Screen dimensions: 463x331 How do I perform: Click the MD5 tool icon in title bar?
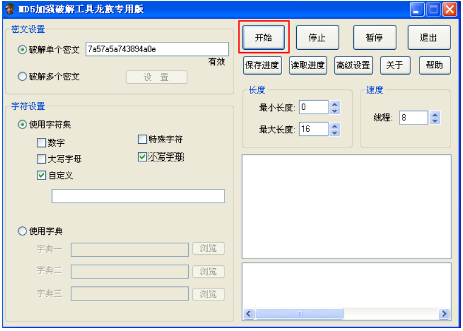coord(9,8)
